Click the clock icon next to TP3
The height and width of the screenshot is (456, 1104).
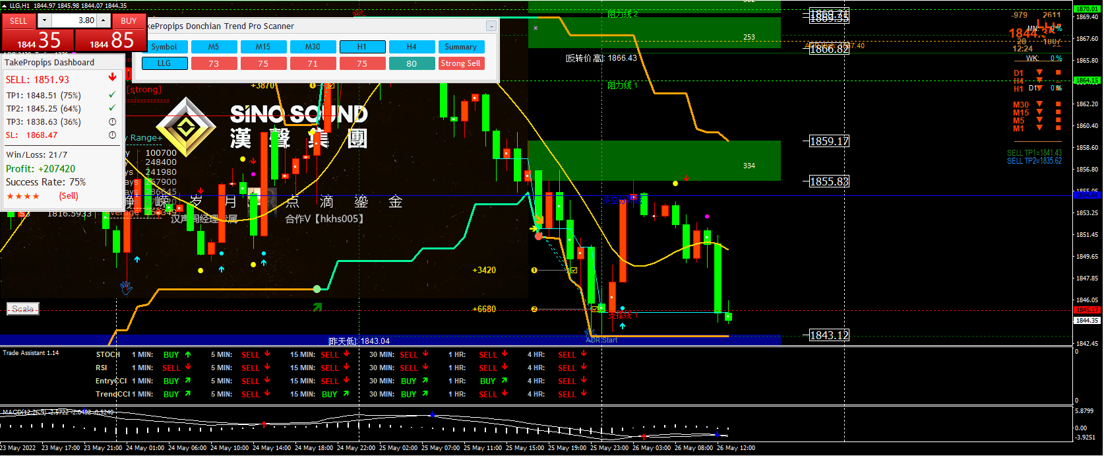112,121
